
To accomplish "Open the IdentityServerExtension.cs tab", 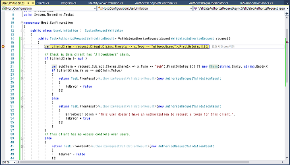I will (x=106, y=3).
